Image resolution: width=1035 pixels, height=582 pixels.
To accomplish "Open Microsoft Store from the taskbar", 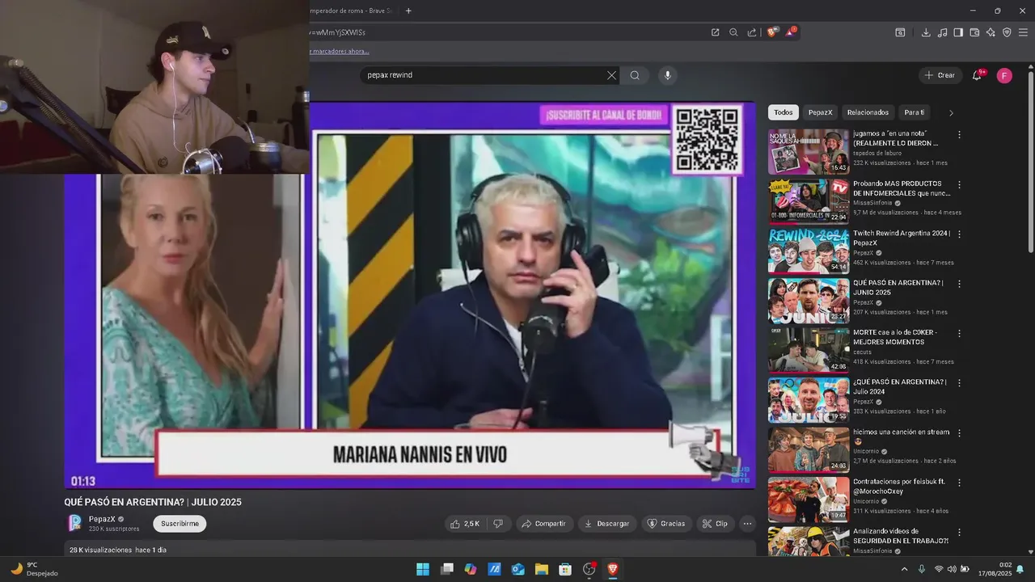I will (565, 569).
